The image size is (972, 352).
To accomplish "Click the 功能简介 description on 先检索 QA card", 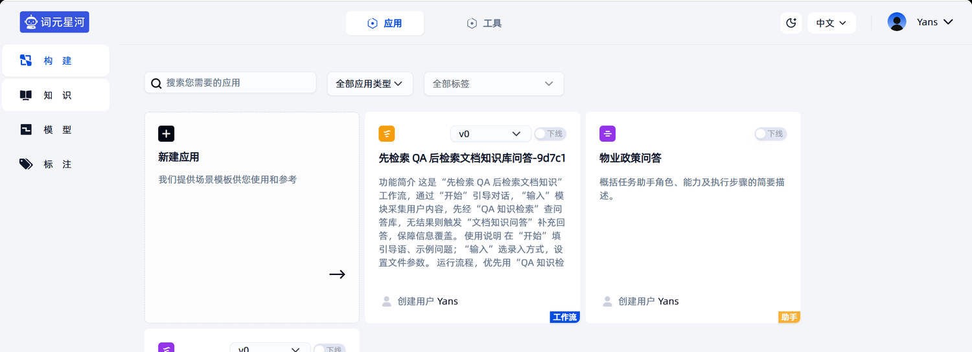I will [x=472, y=223].
